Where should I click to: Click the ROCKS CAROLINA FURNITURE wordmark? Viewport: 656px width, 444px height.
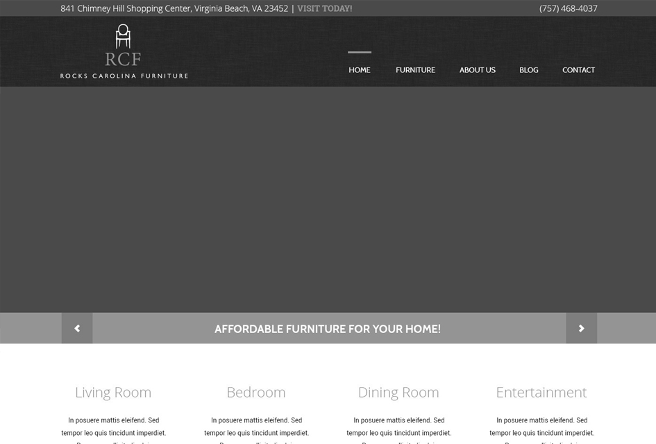coord(124,76)
